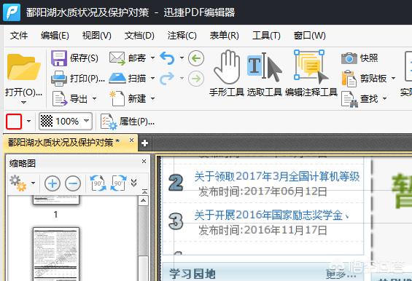The image size is (412, 281).
Task: Click the 查找 binoculars icon
Action: [x=349, y=99]
